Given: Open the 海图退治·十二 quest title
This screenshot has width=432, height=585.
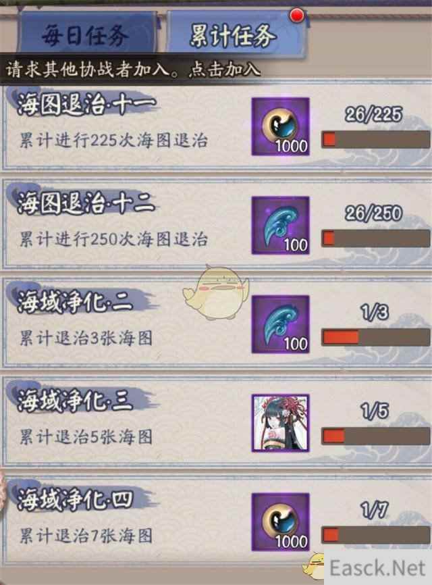Looking at the screenshot, I should (x=86, y=203).
